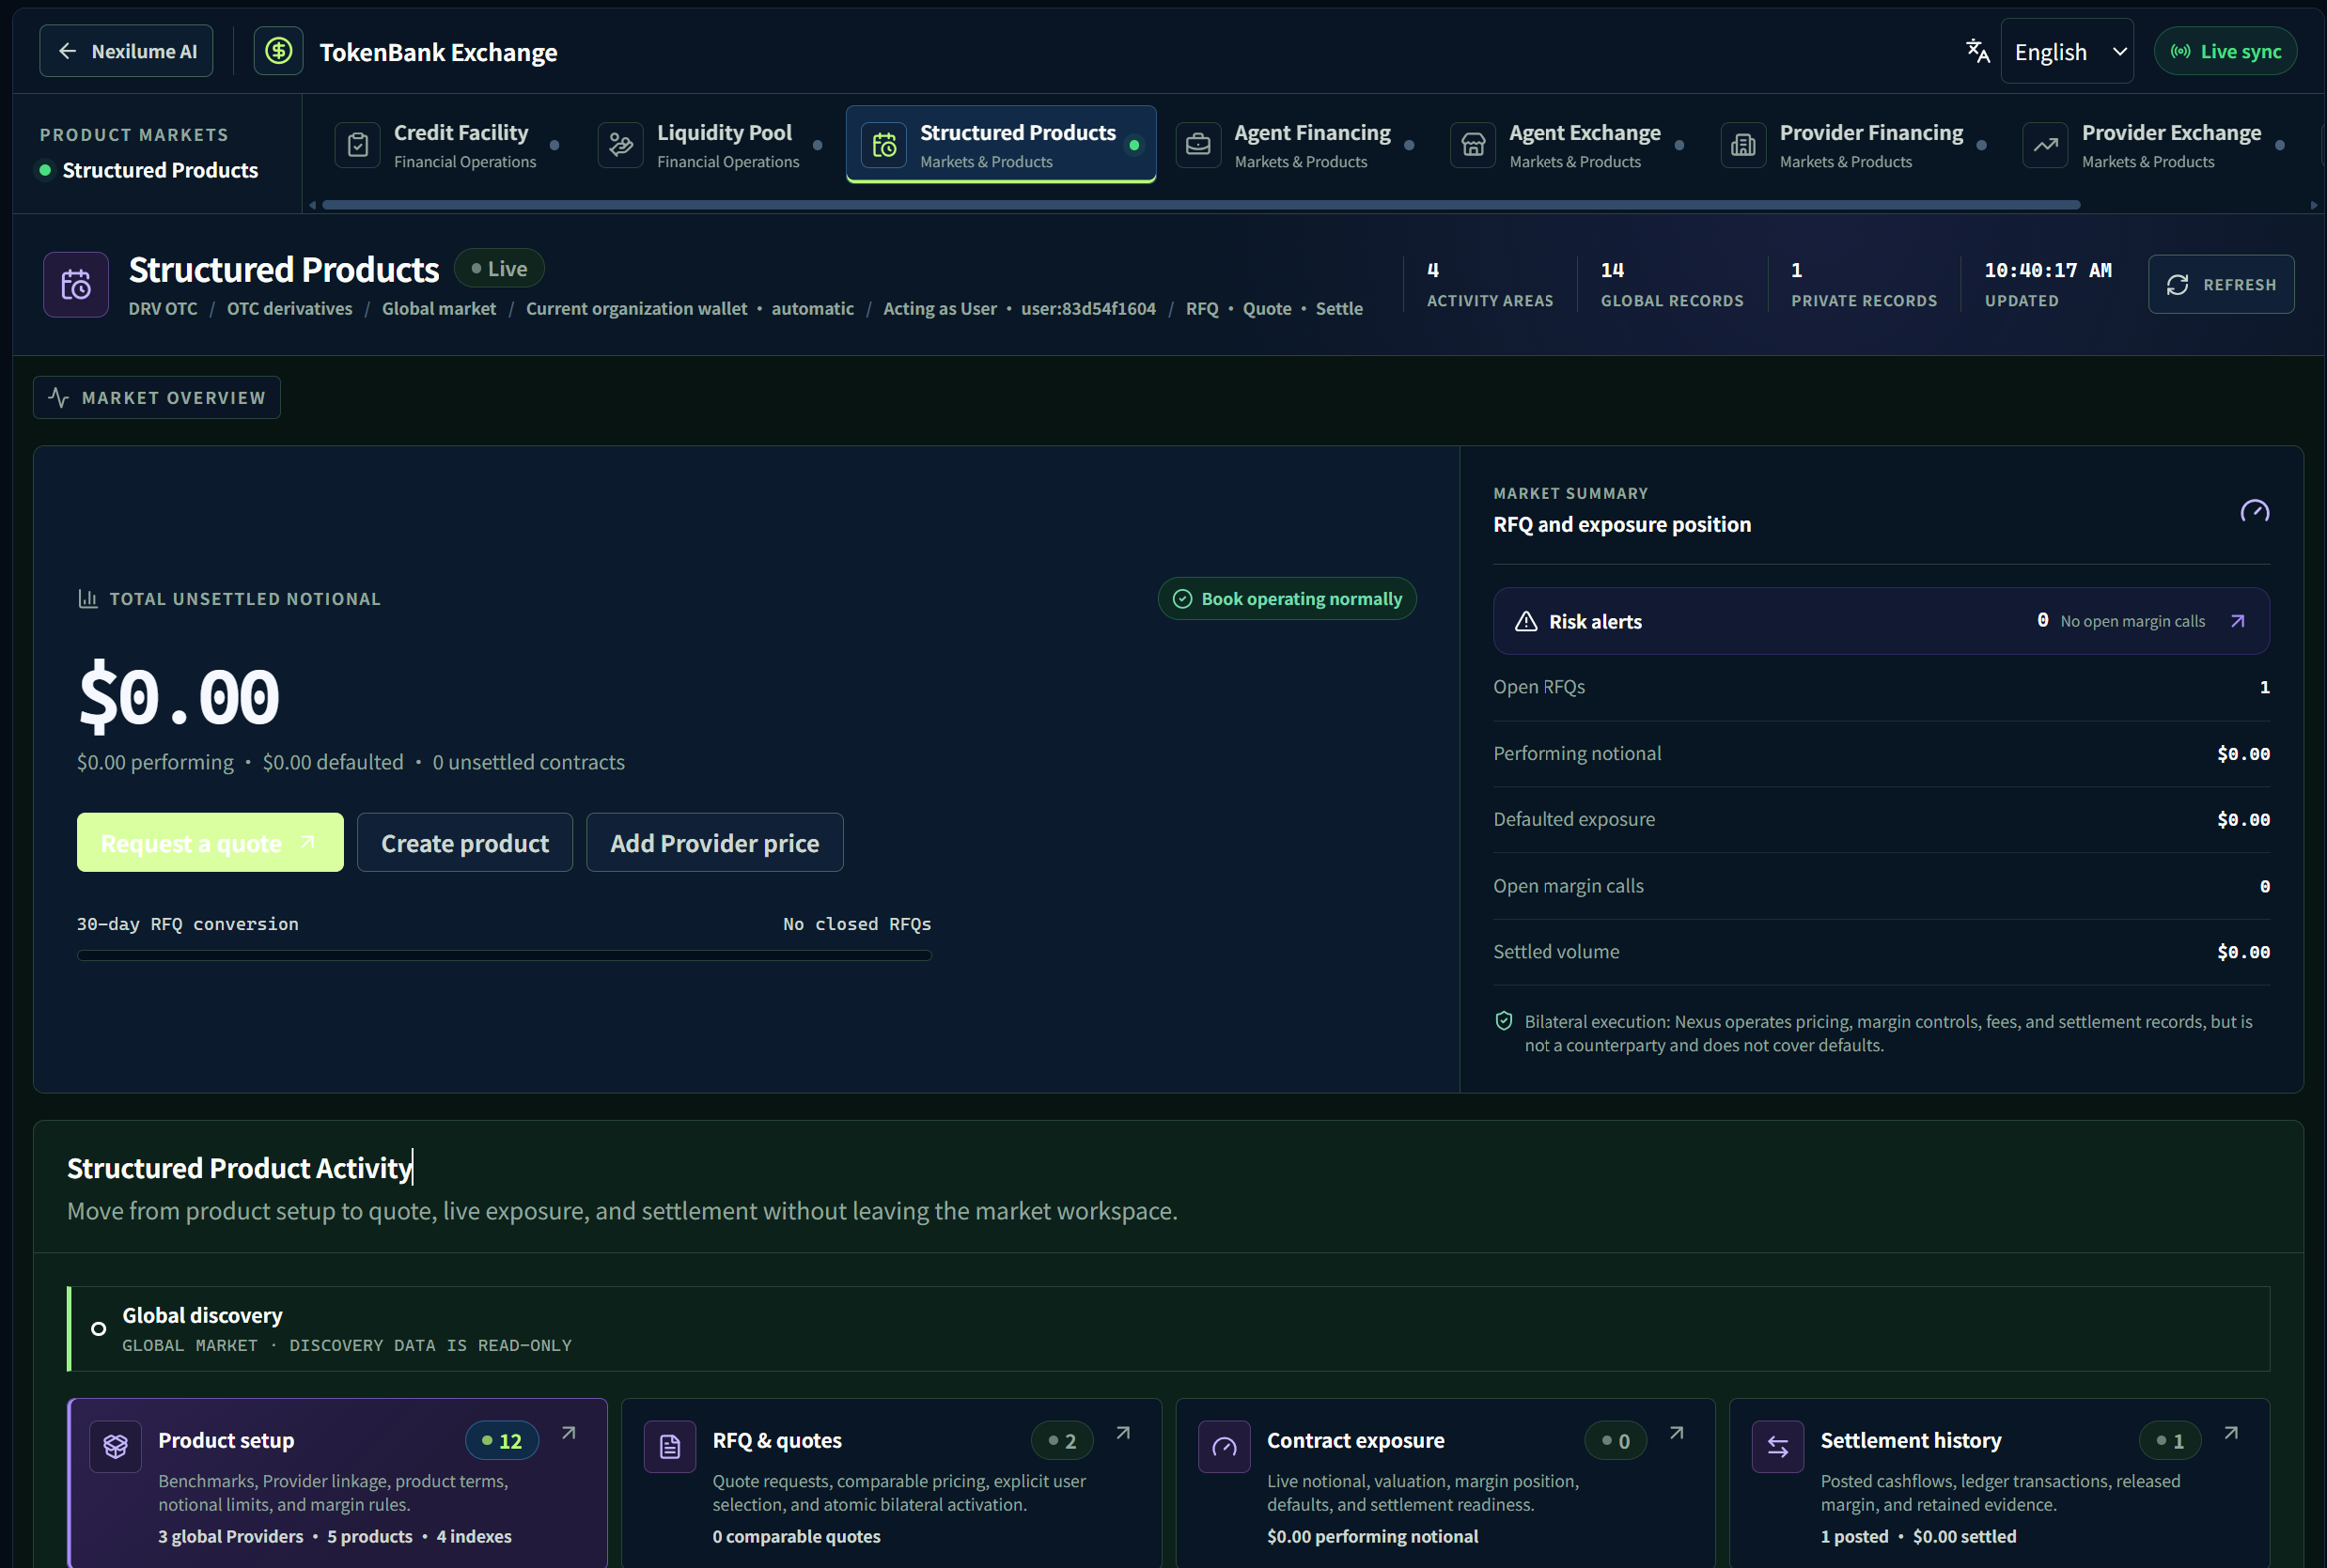Image resolution: width=2327 pixels, height=1568 pixels.
Task: Click the market summary gauge icon
Action: (x=2253, y=511)
